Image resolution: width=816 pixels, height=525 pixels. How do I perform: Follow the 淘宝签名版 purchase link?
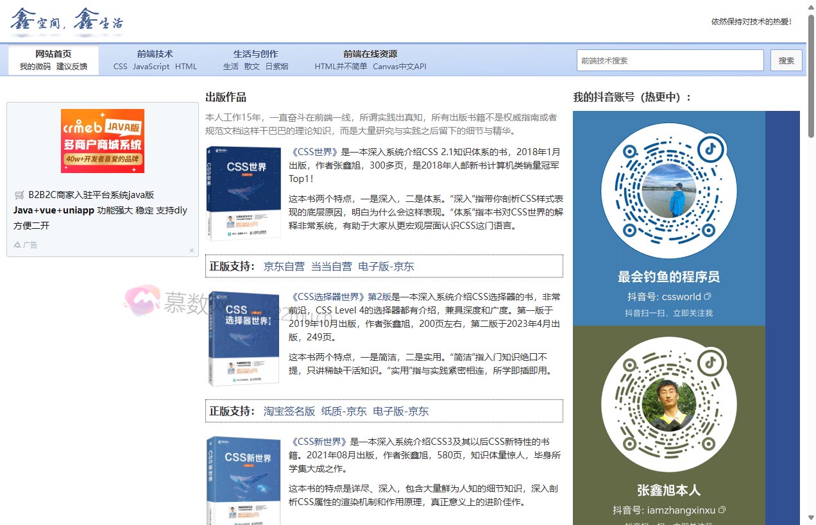point(289,412)
